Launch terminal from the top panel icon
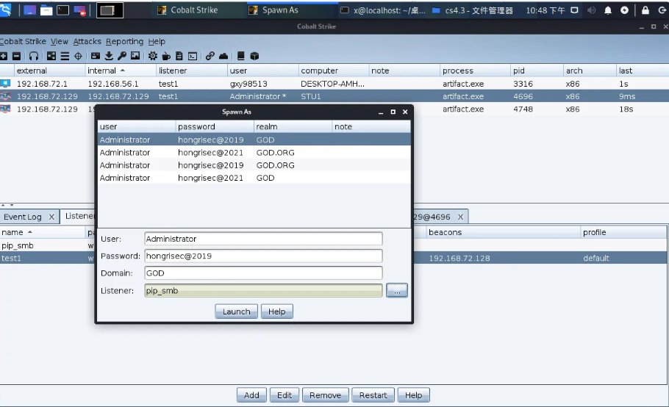 (62, 10)
